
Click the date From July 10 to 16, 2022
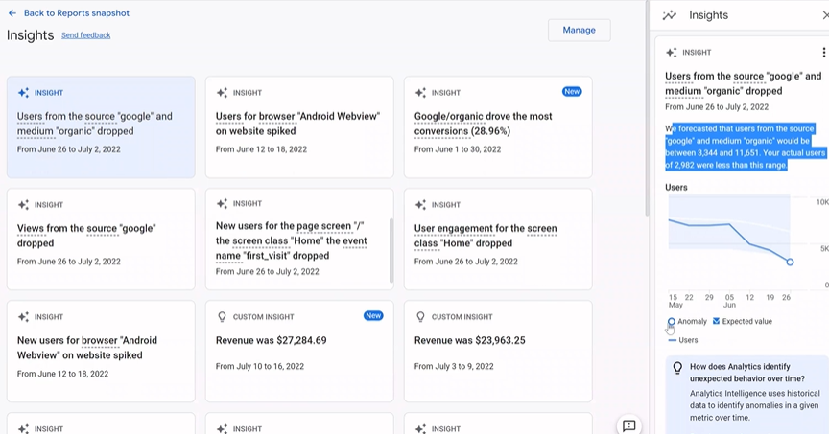[x=260, y=366]
